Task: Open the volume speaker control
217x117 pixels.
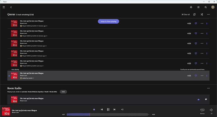Action: tap(211, 110)
